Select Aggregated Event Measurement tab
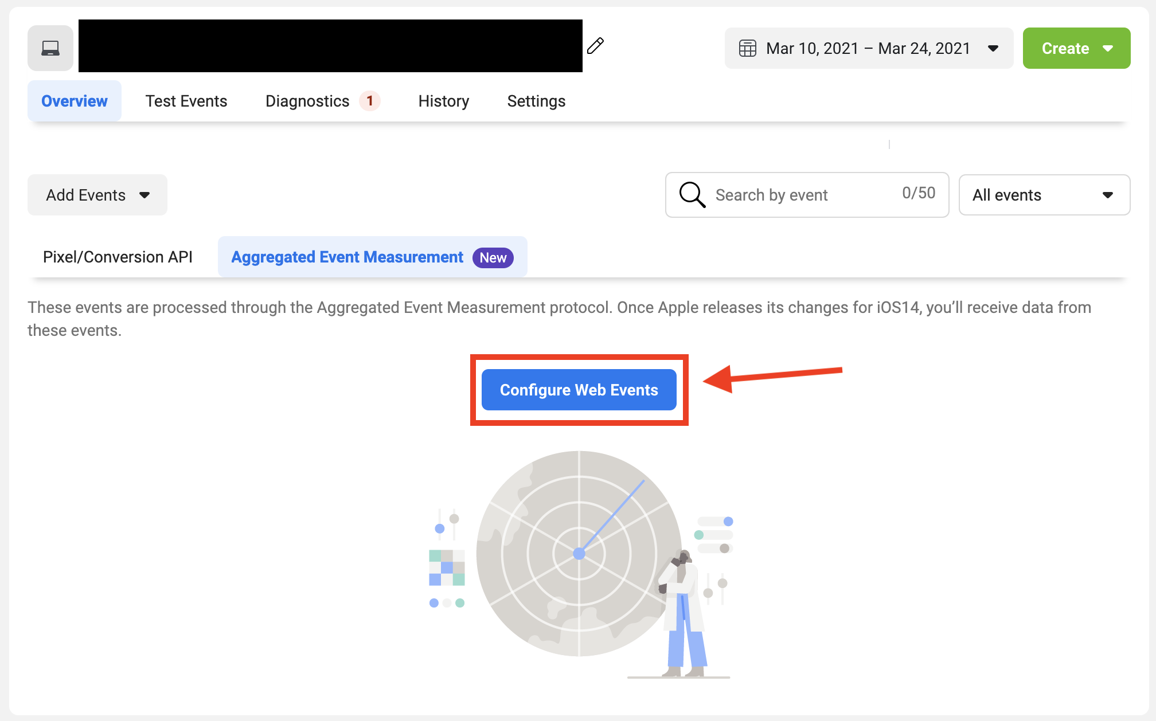The width and height of the screenshot is (1156, 721). [x=373, y=257]
